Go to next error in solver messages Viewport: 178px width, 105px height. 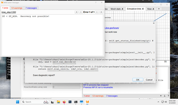tap(97, 12)
